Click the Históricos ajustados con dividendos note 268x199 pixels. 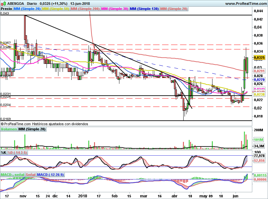click(60, 124)
